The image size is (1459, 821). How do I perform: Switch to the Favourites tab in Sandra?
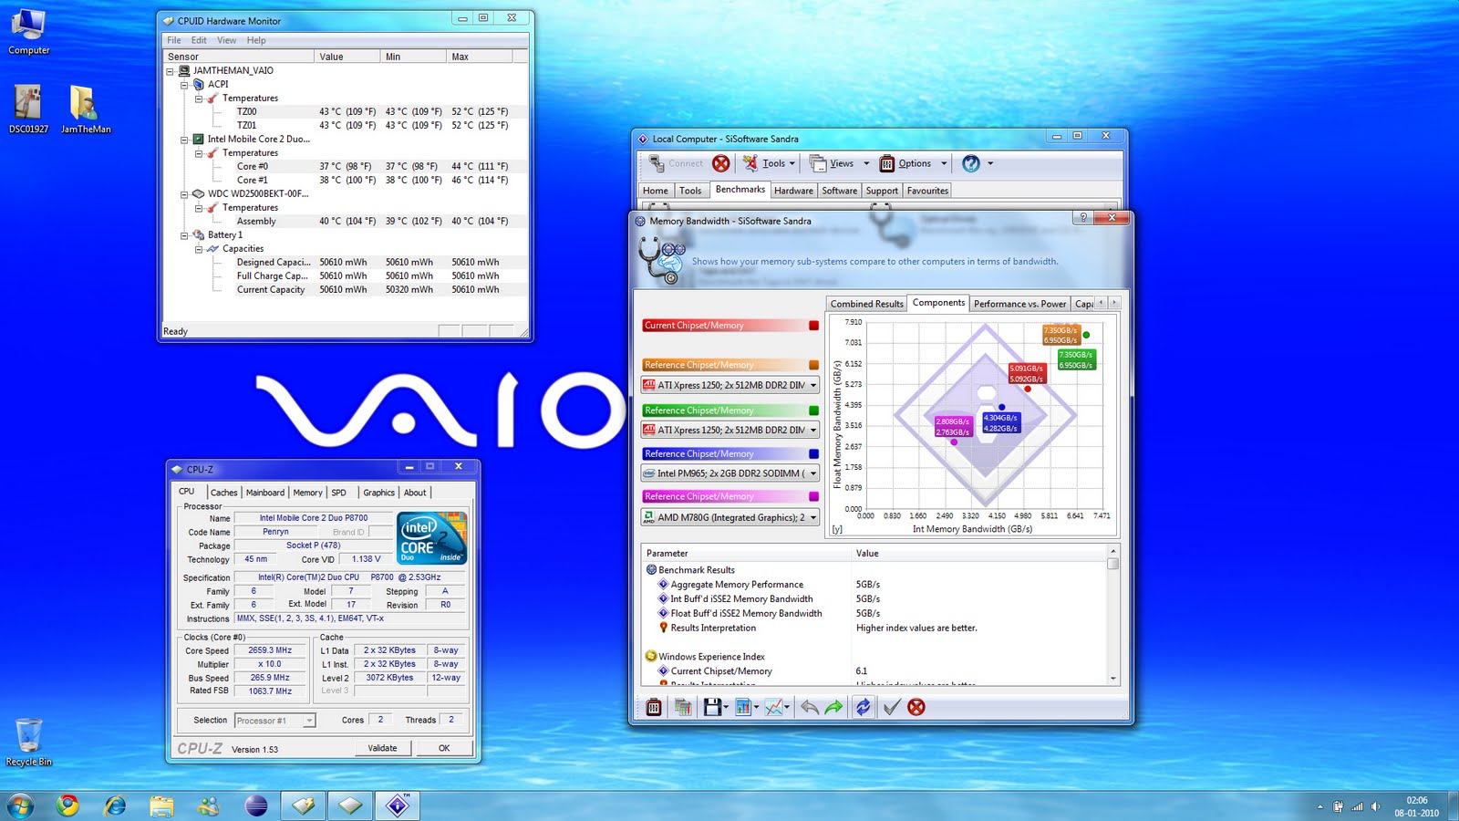[927, 191]
